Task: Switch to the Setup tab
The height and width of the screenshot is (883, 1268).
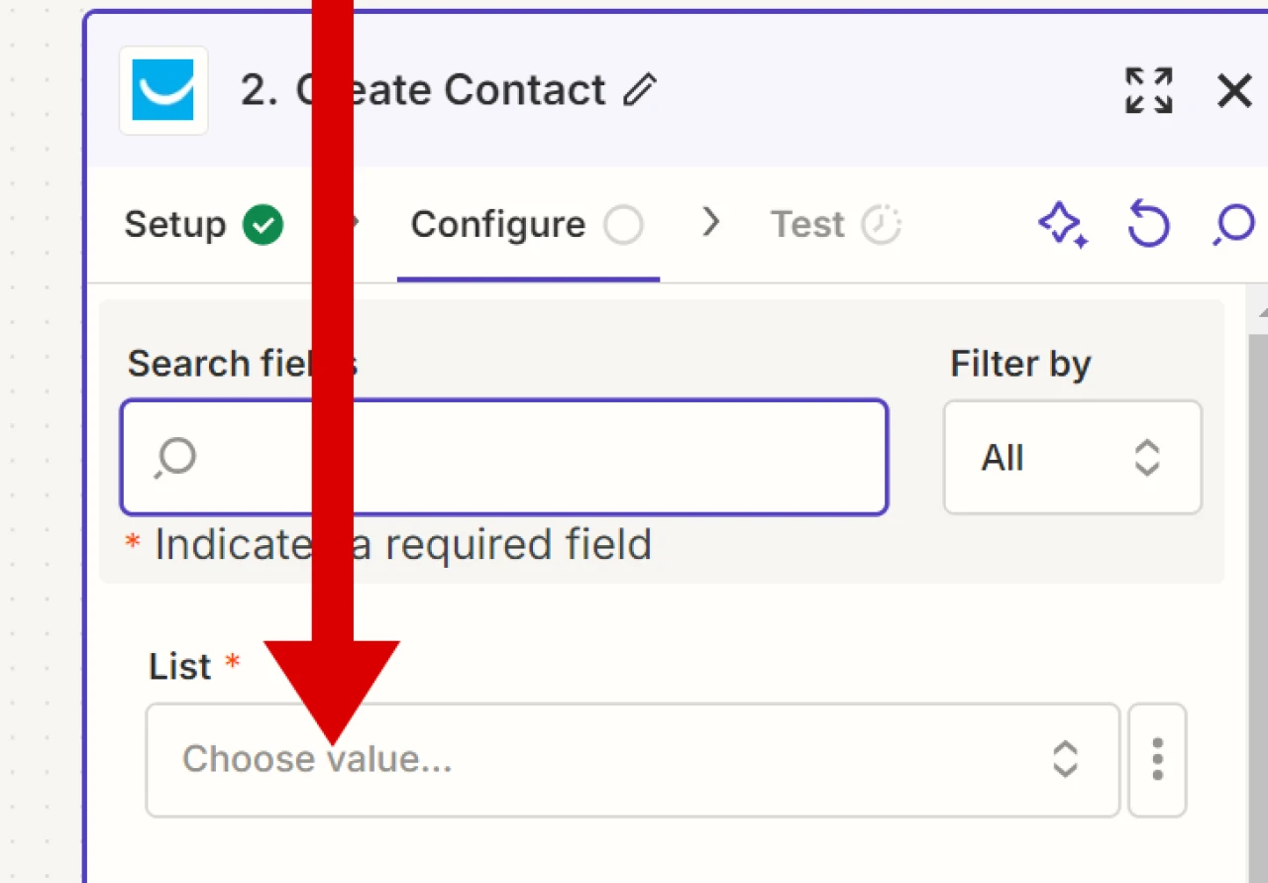Action: (175, 225)
